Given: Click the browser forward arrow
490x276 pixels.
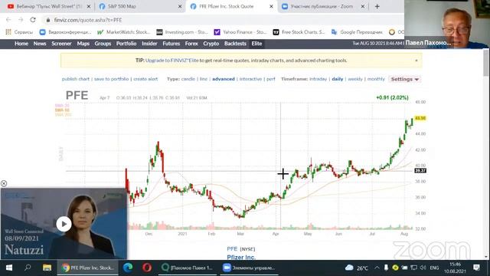Looking at the screenshot, I should 21,20.
